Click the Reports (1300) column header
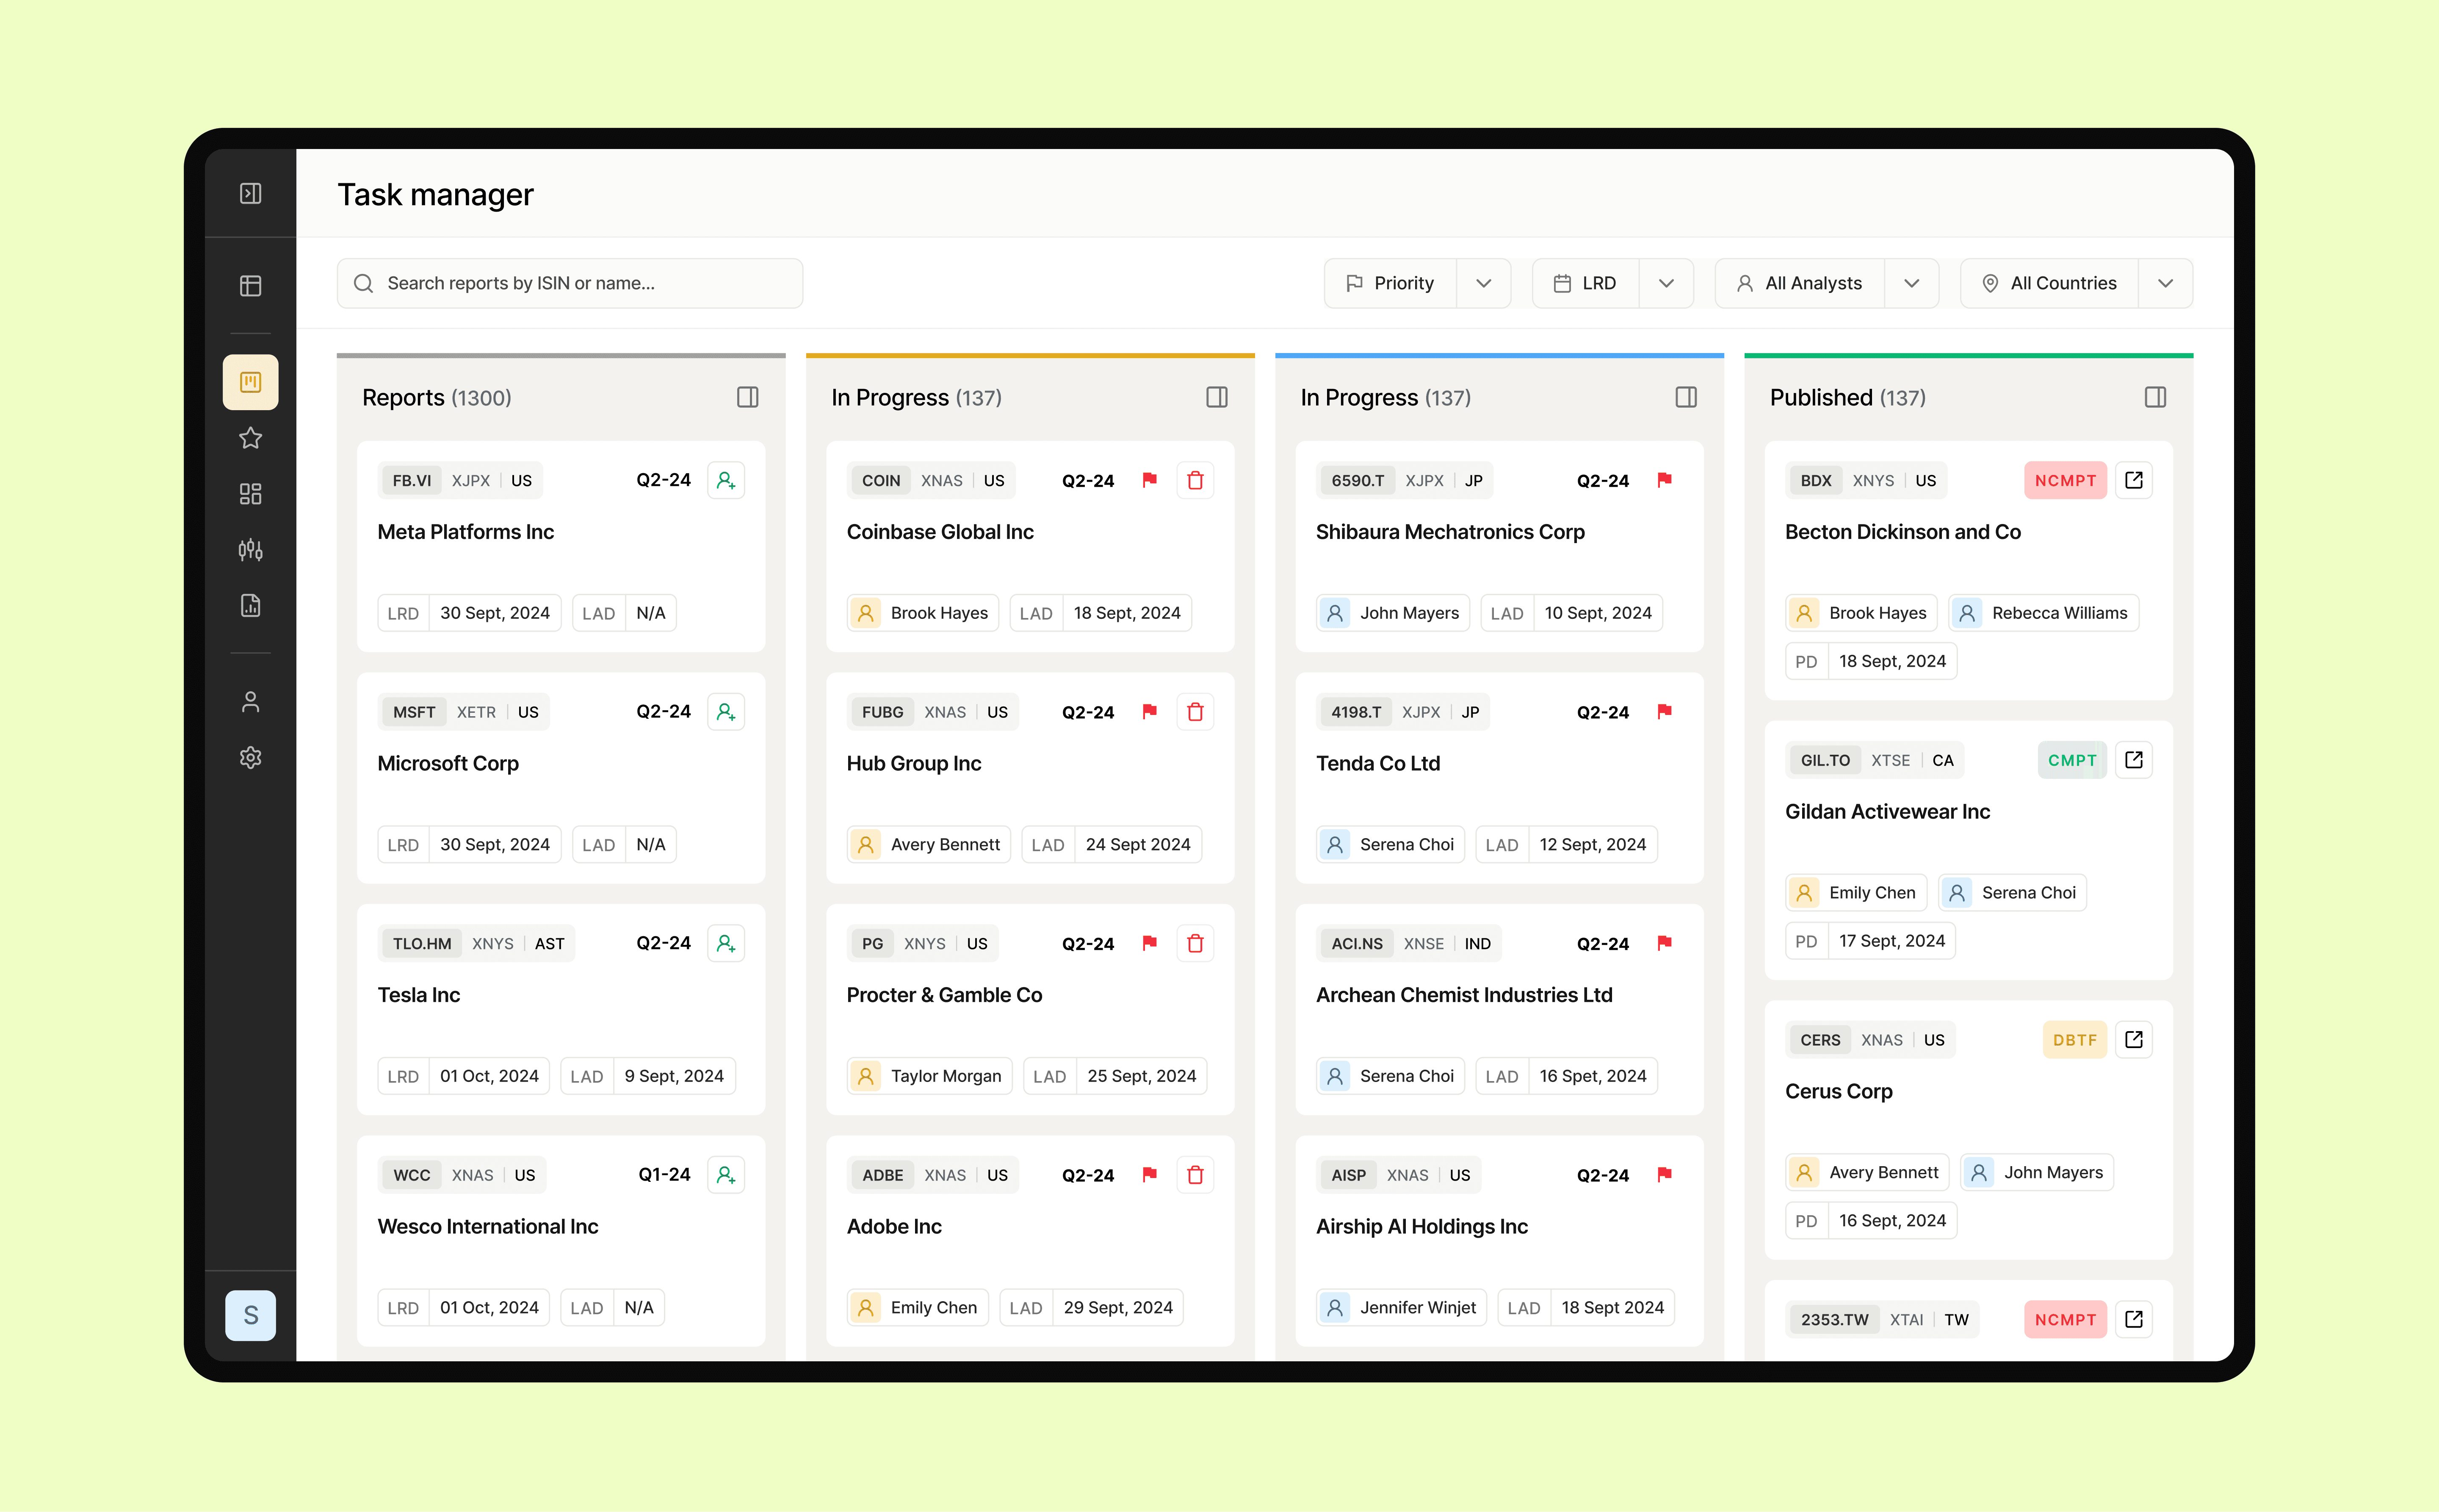Image resolution: width=2439 pixels, height=1512 pixels. [x=436, y=398]
